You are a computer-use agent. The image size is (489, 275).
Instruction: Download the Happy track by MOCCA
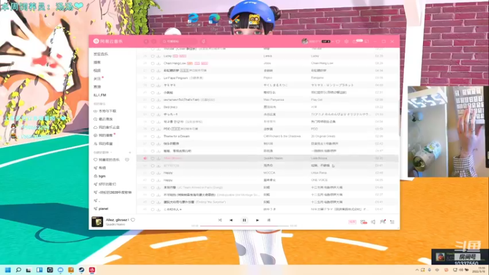pyautogui.click(x=158, y=173)
